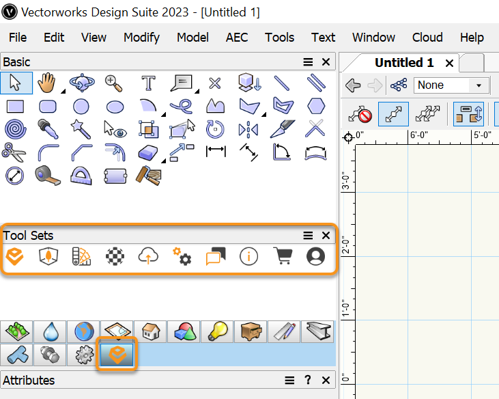Pick the Arc tool
This screenshot has width=499, height=399.
148,106
